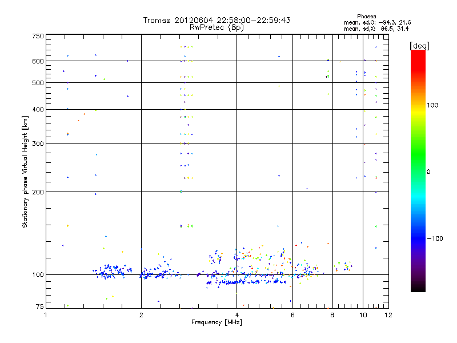Image resolution: width=457 pixels, height=343 pixels.
Task: Click the colorbar tick label '-100'
Action: coord(435,238)
